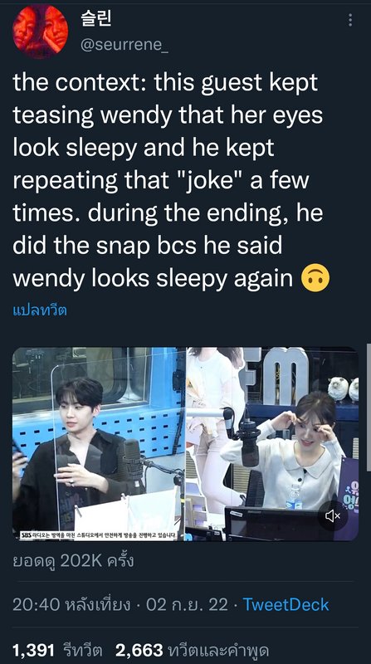Click the tweet text about wendy
This screenshot has height=664, width=371.
[171, 180]
